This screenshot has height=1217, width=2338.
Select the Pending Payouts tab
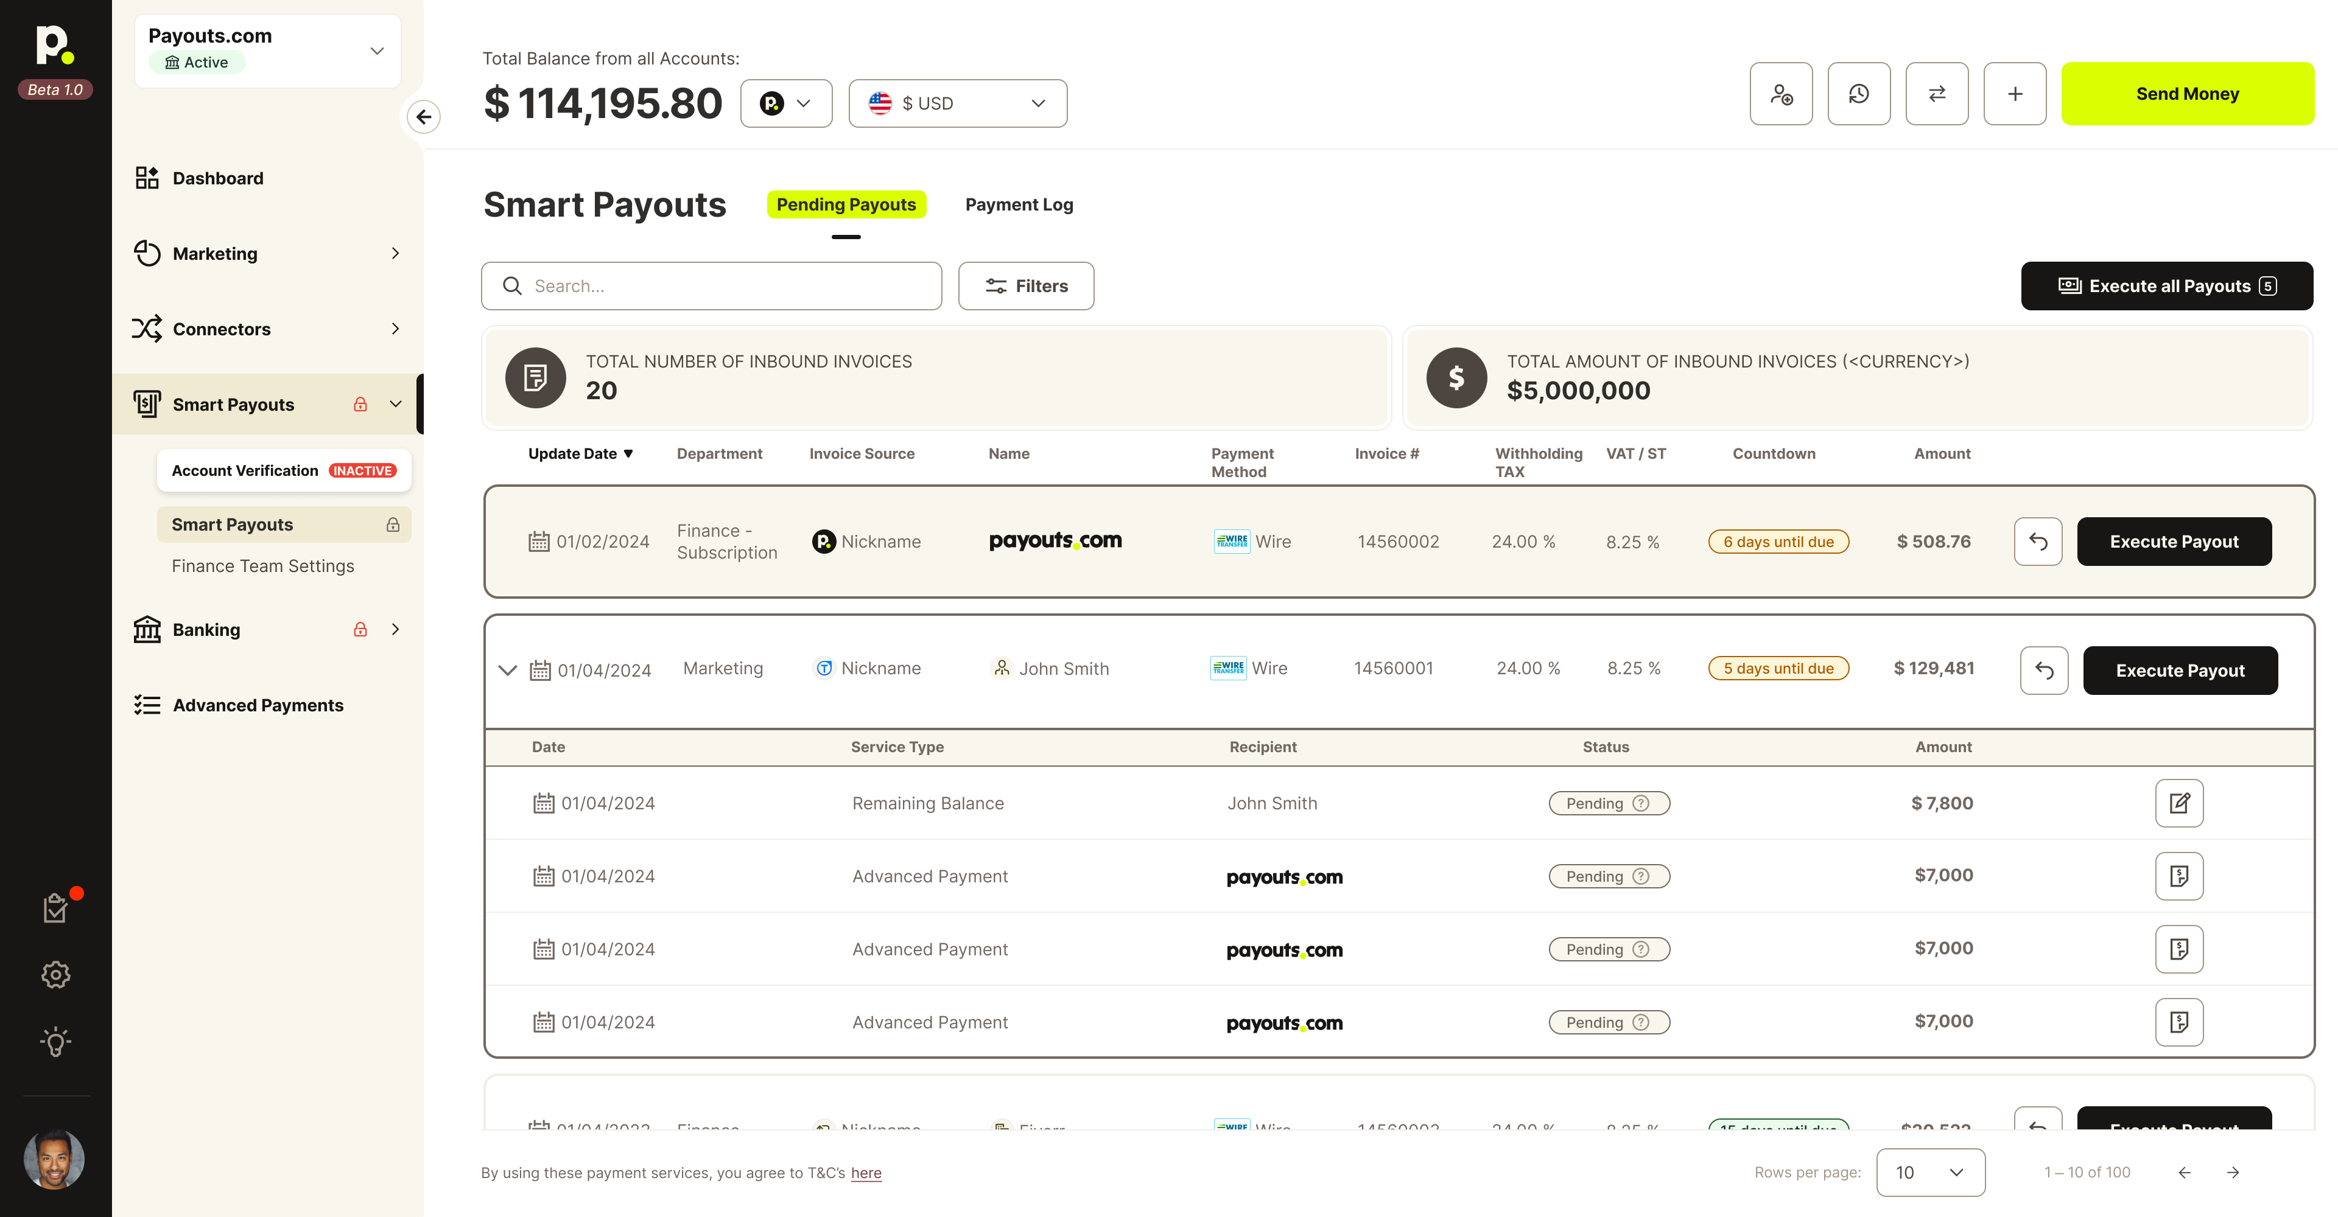click(x=846, y=204)
